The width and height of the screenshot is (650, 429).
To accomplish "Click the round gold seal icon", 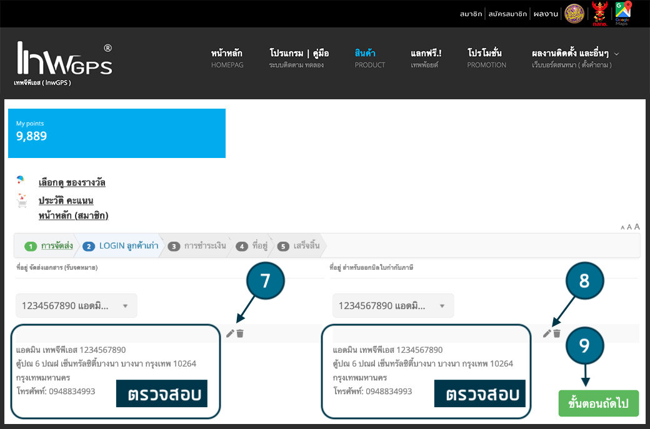I will [x=574, y=13].
